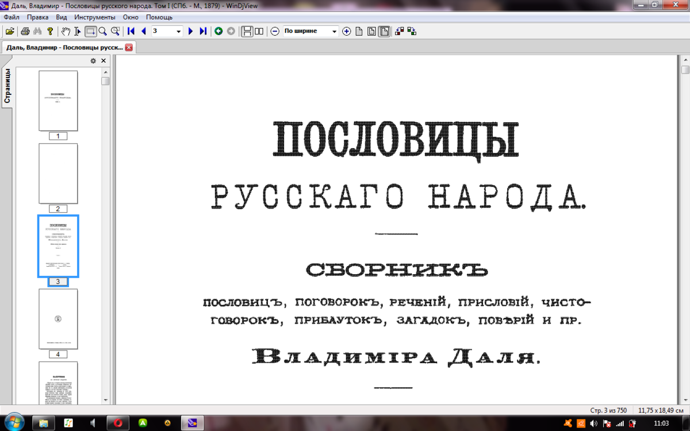This screenshot has height=431, width=690.
Task: Switch to the Даль Пословицы document tab
Action: tap(63, 47)
